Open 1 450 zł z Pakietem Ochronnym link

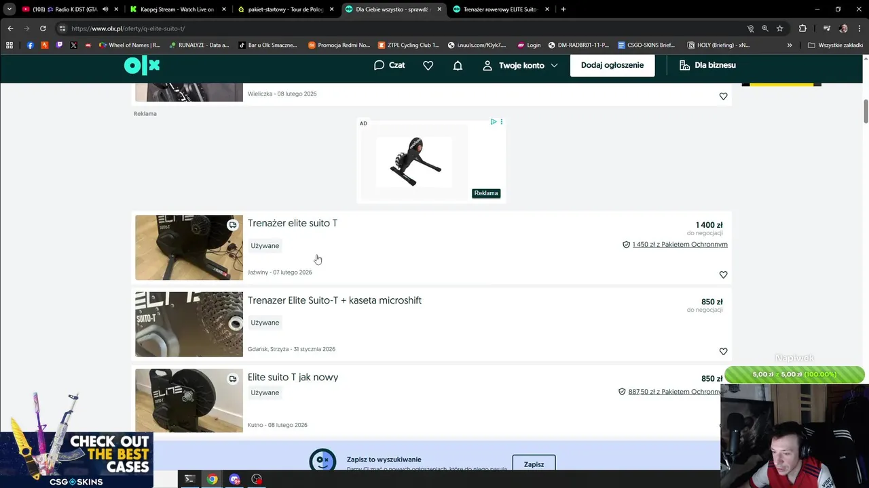680,244
